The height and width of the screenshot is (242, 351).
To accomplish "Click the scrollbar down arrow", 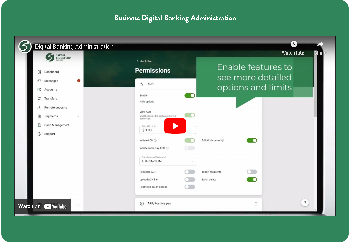I will click(315, 210).
